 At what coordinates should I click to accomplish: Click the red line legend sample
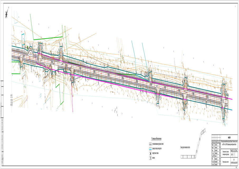coord(150,144)
